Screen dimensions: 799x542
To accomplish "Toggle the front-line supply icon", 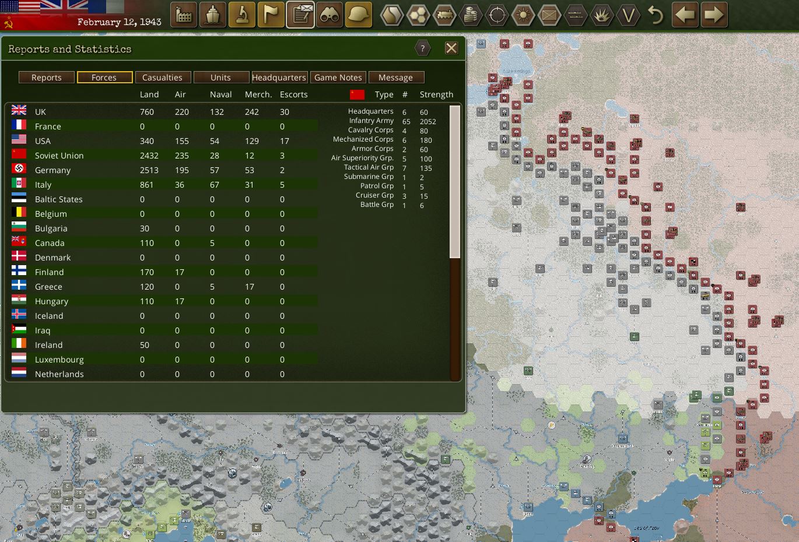I will tap(576, 15).
